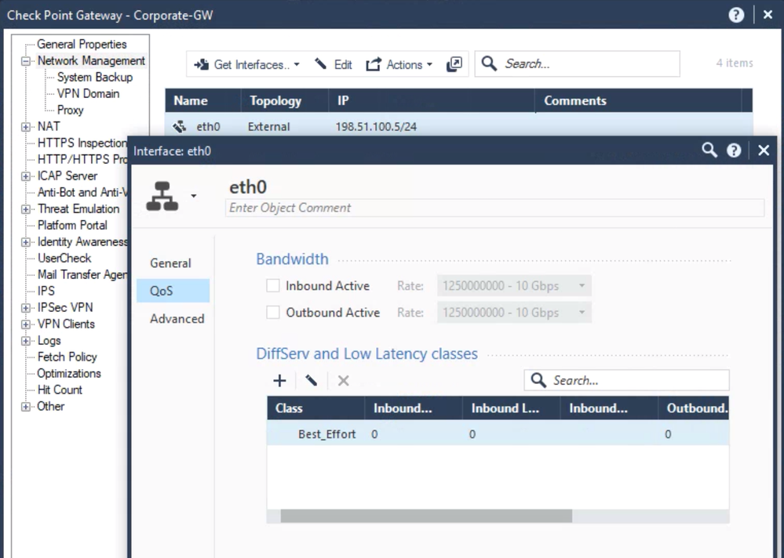The width and height of the screenshot is (784, 558).
Task: Enable the Inbound Active checkbox
Action: pyautogui.click(x=273, y=285)
